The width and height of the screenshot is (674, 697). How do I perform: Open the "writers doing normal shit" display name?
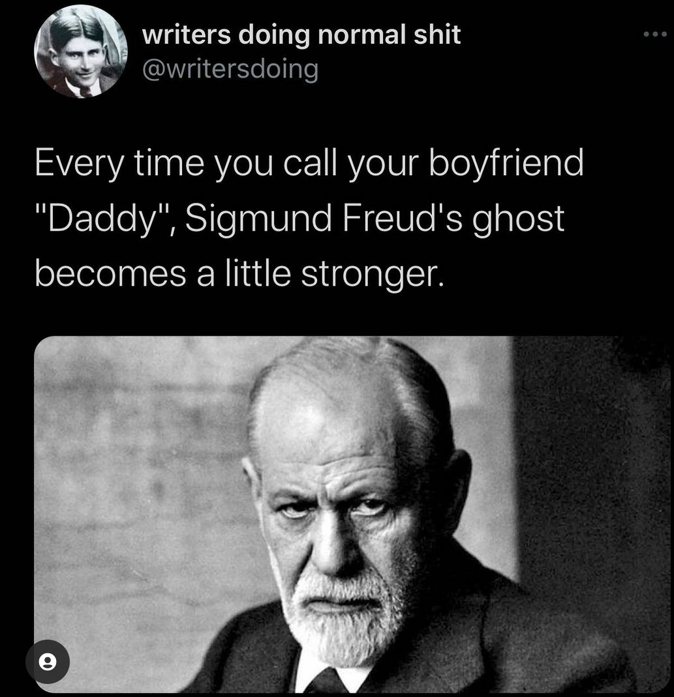tap(301, 35)
